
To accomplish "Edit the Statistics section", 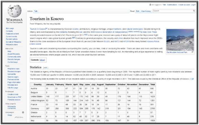I will [46, 68].
